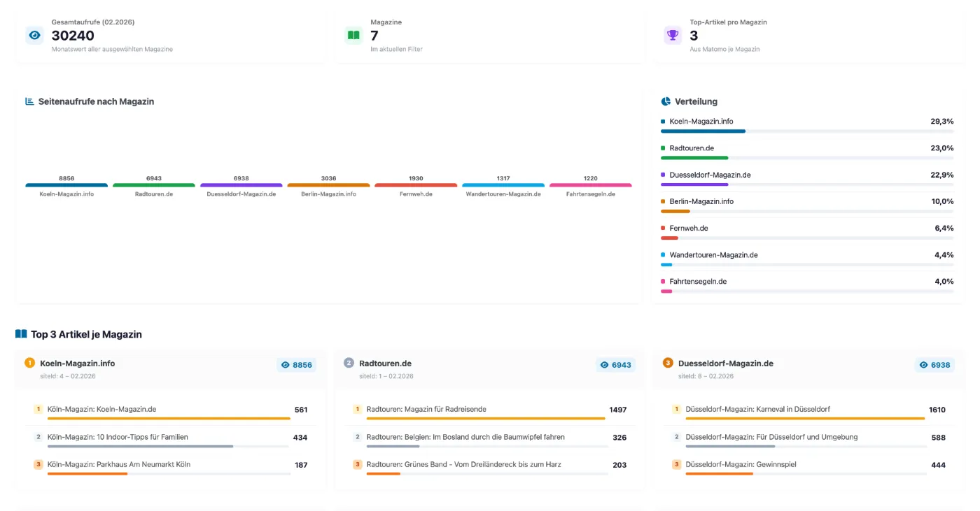The height and width of the screenshot is (511, 980).
Task: Click the eye icon in the 8856 views badge
Action: [285, 365]
